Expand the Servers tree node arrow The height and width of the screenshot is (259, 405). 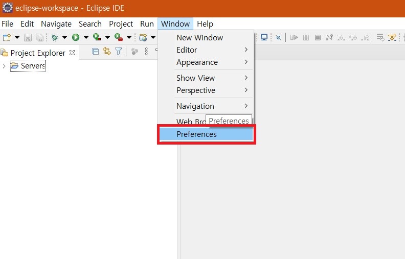point(4,66)
